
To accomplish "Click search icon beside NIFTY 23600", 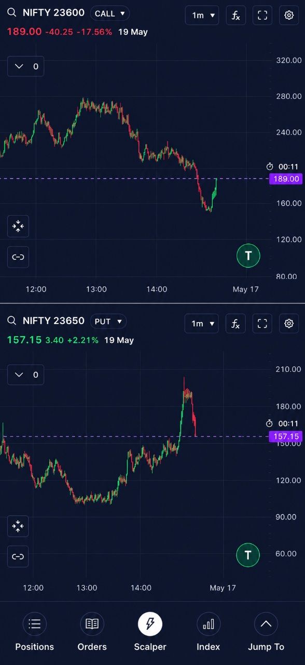I will 11,13.
